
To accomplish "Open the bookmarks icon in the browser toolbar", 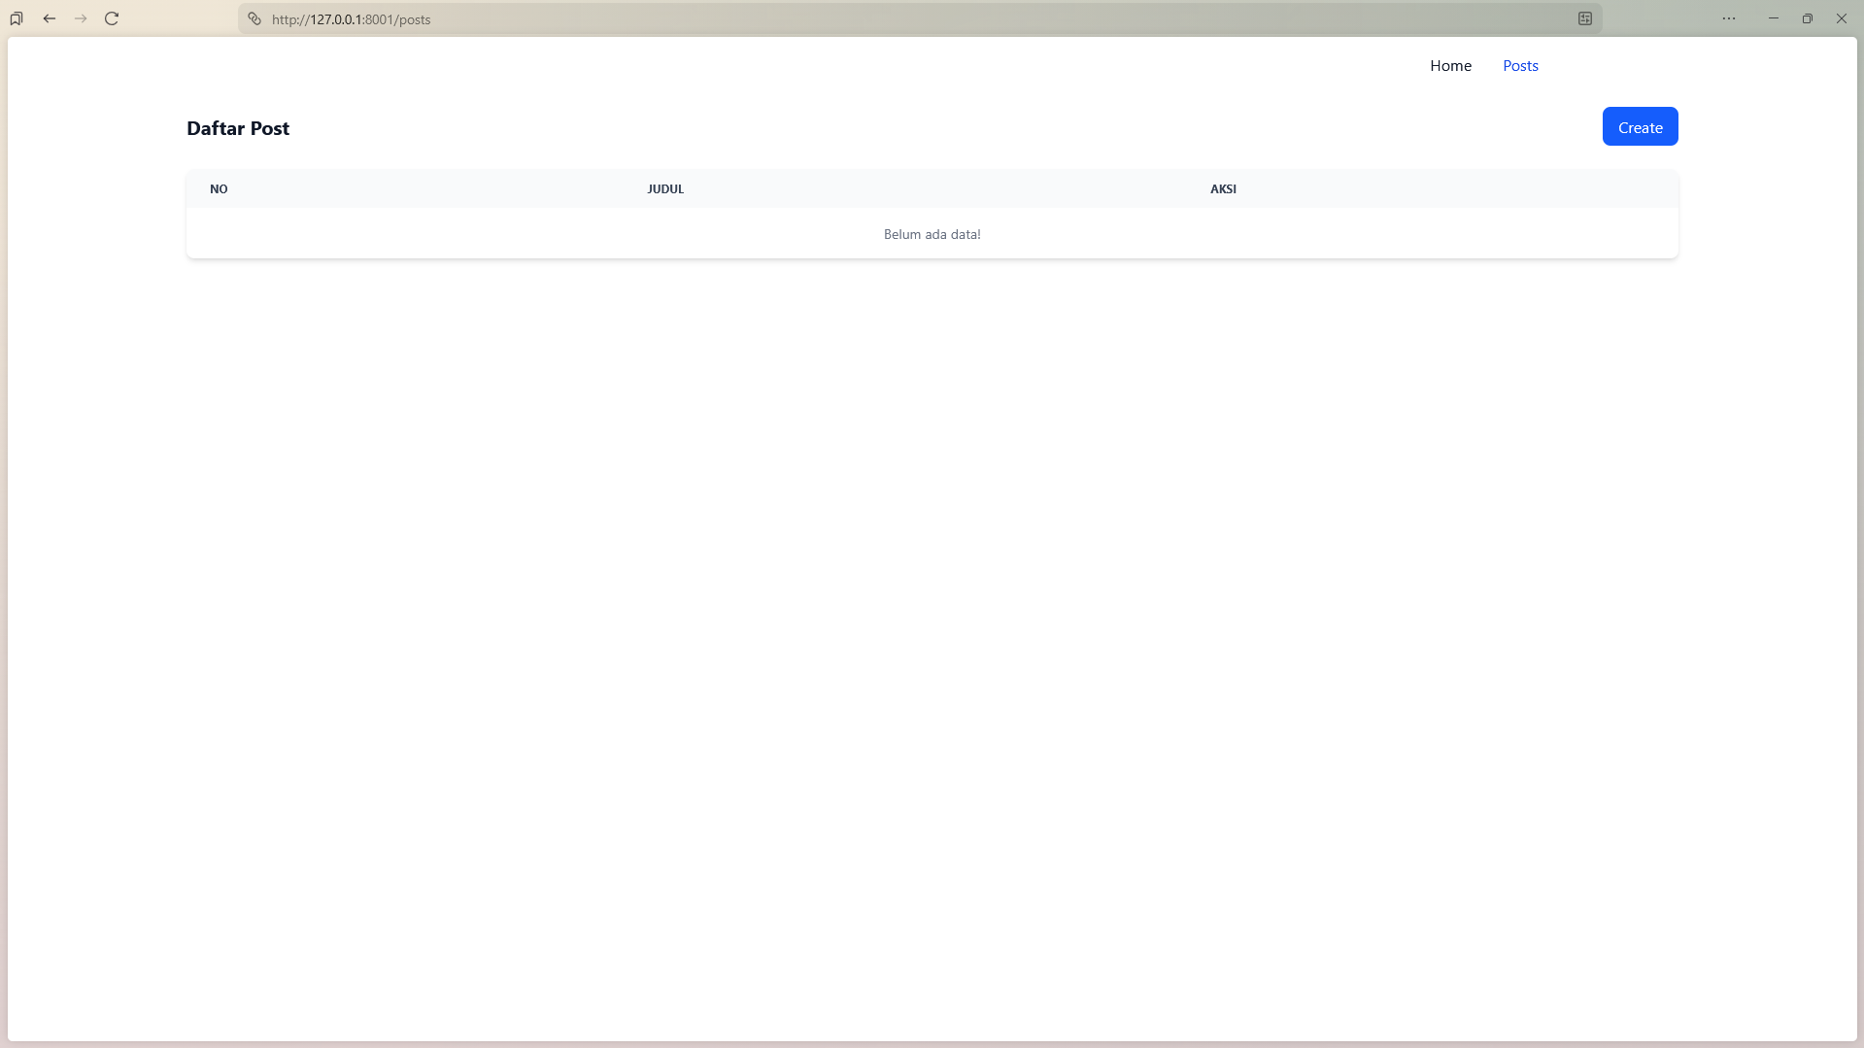I will [x=17, y=18].
